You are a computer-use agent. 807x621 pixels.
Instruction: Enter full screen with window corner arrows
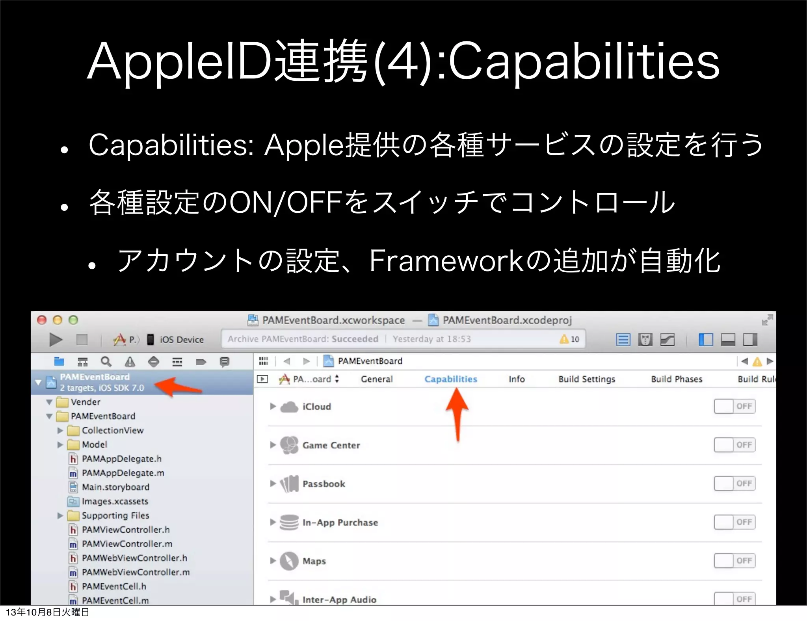(x=767, y=320)
